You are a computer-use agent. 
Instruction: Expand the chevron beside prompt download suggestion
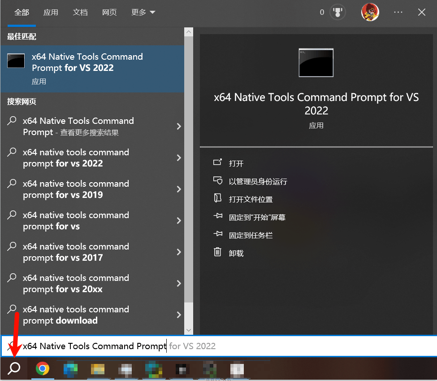coord(179,315)
